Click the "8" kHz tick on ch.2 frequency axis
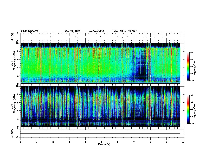Image resolution: width=206 pixels, height=159 pixels. 18,95
